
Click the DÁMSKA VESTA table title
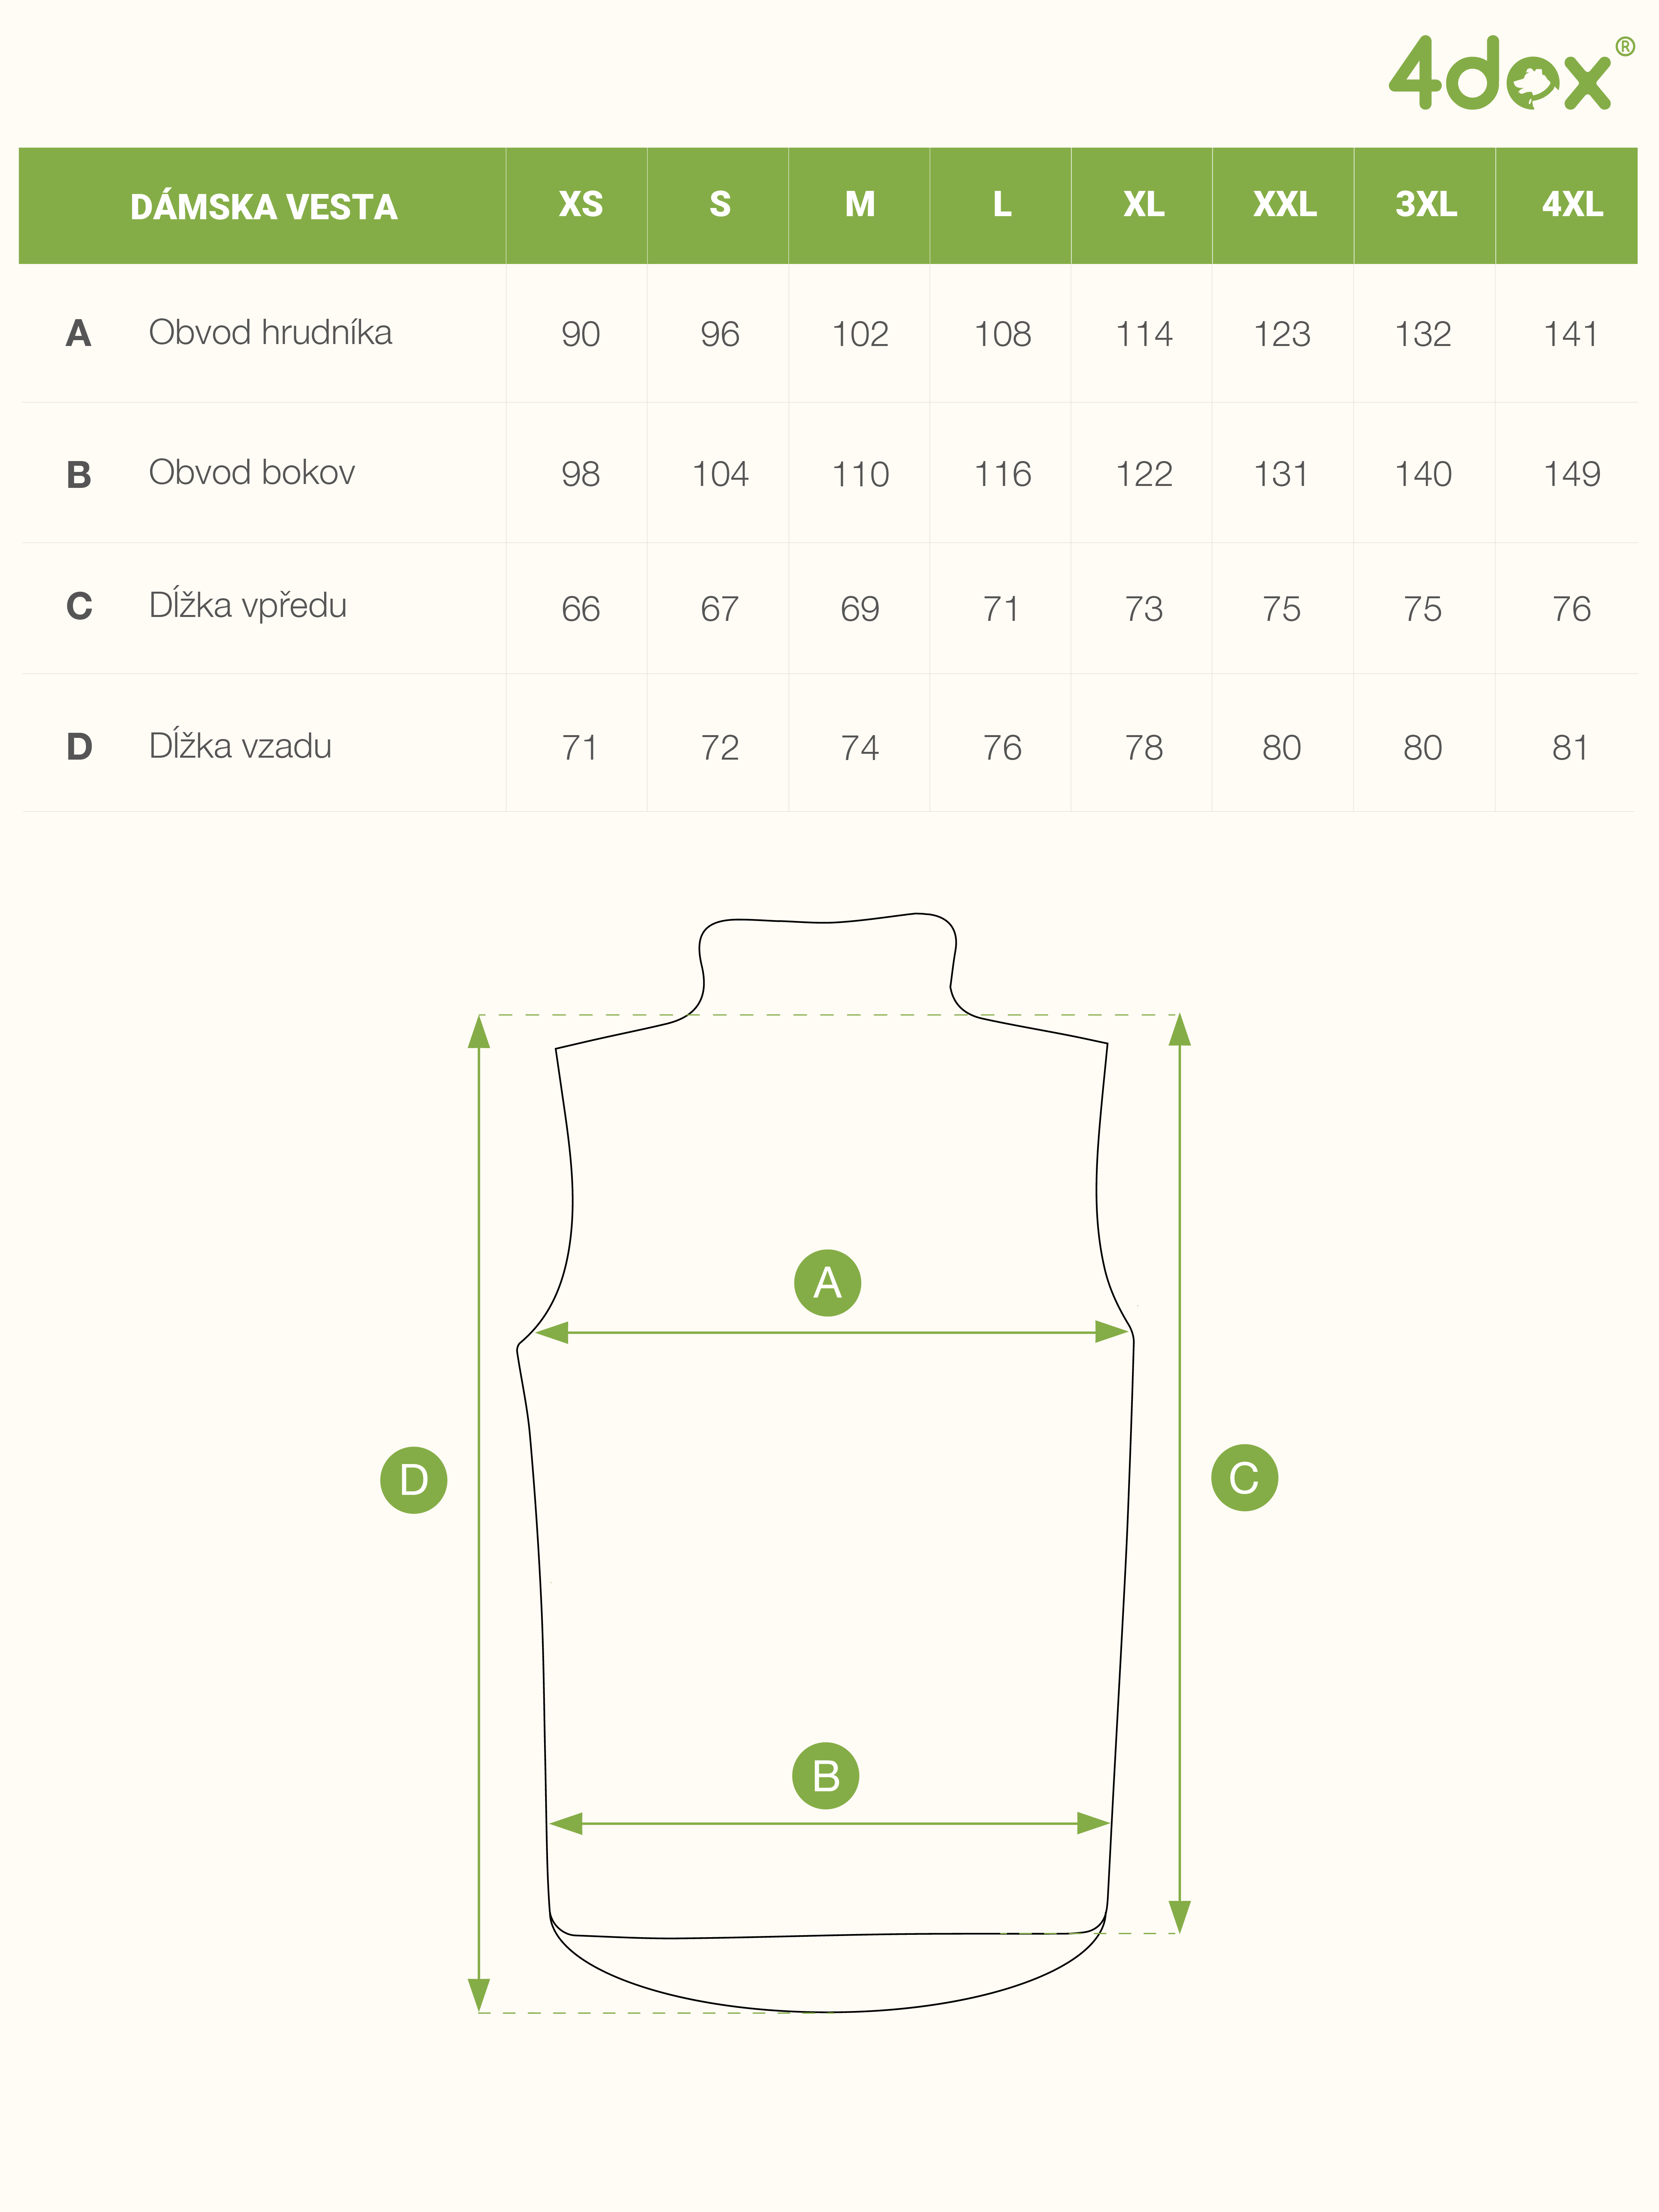[x=264, y=207]
